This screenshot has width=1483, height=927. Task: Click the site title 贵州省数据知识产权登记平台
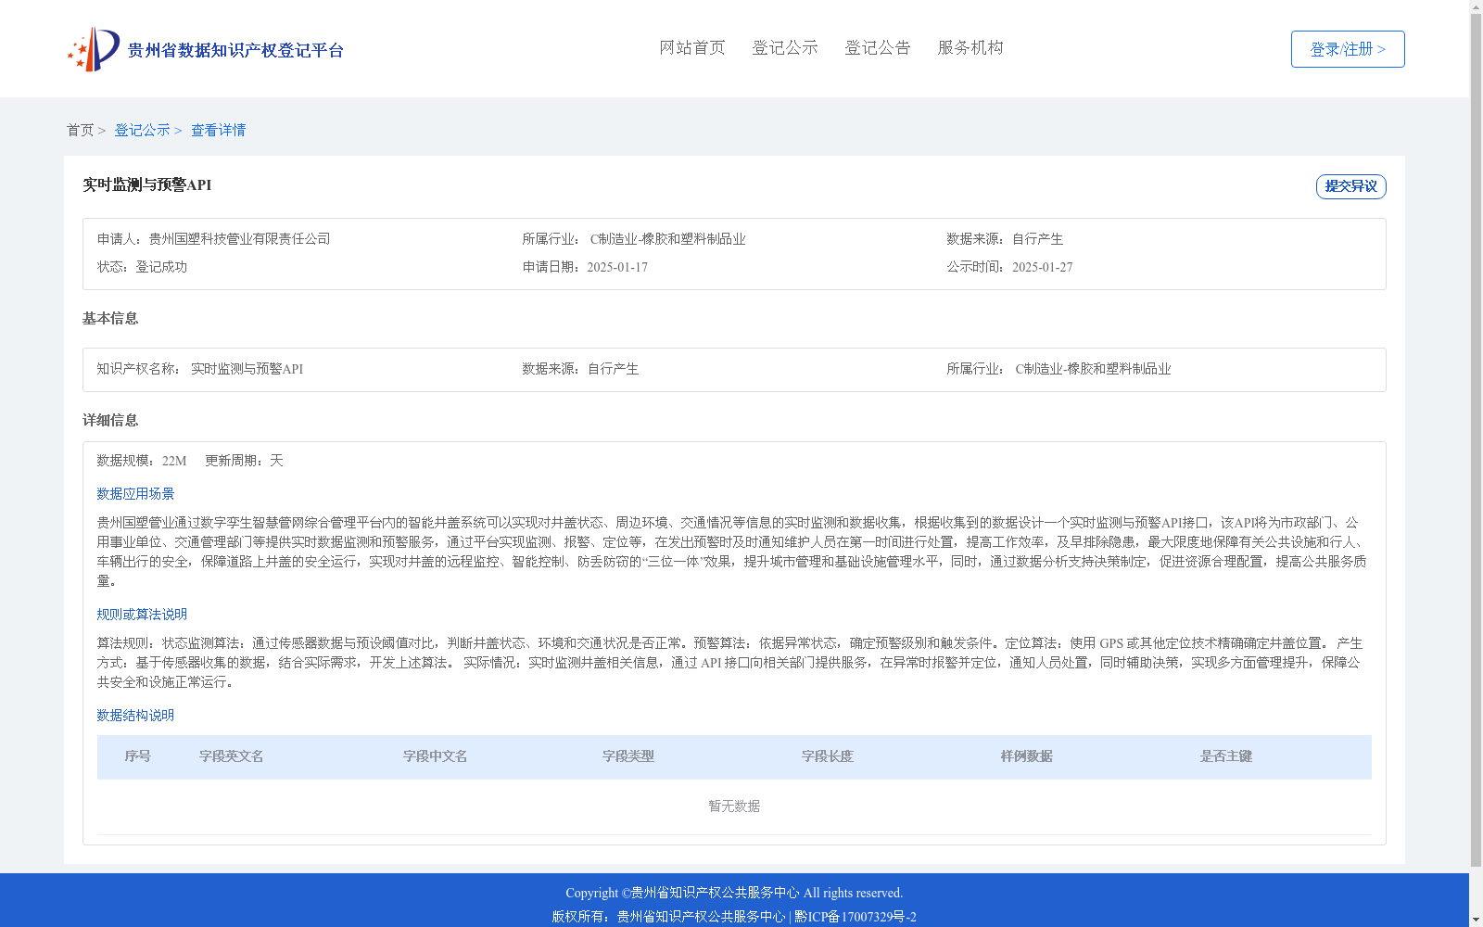click(235, 50)
